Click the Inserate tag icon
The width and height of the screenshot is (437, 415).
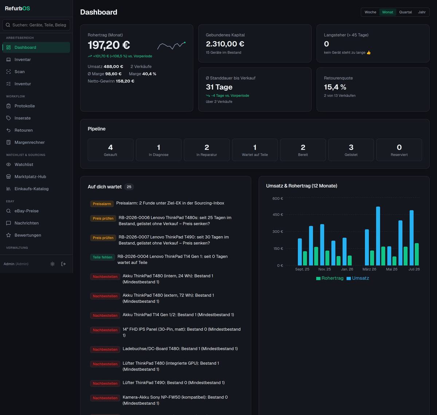click(x=9, y=118)
